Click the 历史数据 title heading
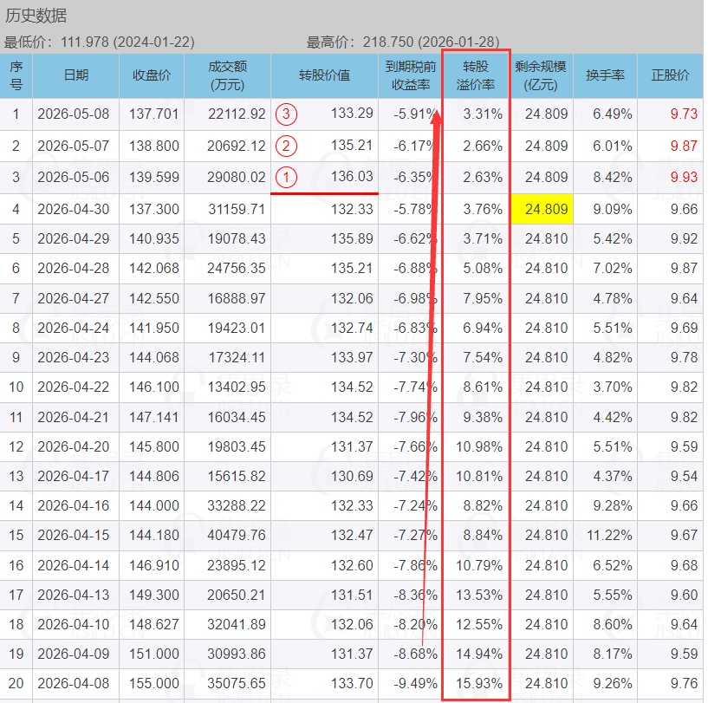 36,16
